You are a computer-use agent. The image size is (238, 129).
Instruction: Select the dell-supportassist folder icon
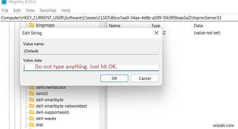[x=32, y=112]
